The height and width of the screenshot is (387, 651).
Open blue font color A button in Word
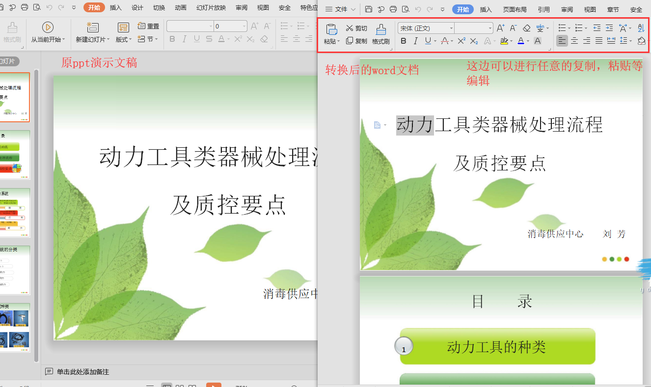[521, 41]
